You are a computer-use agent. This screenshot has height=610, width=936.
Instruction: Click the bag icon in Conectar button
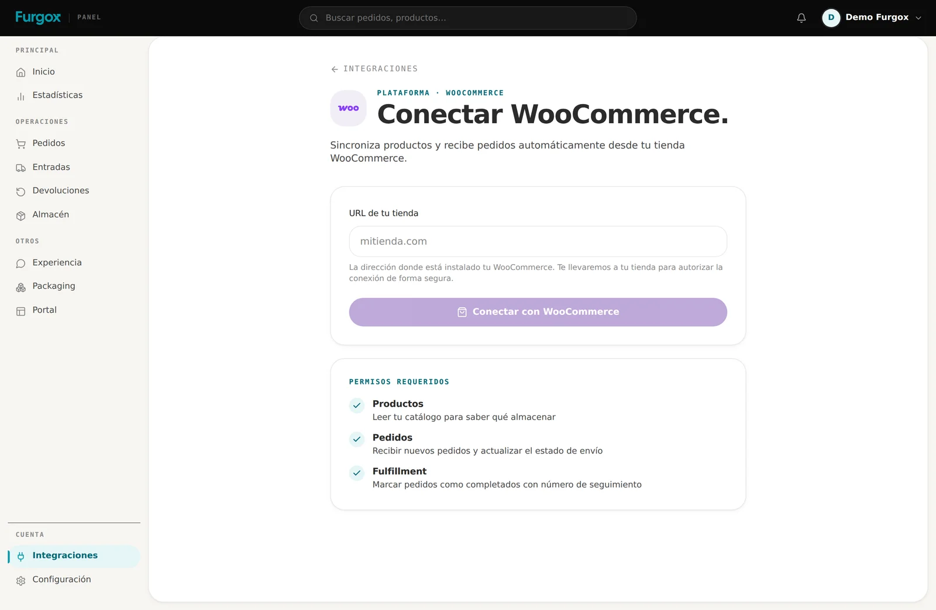(462, 312)
